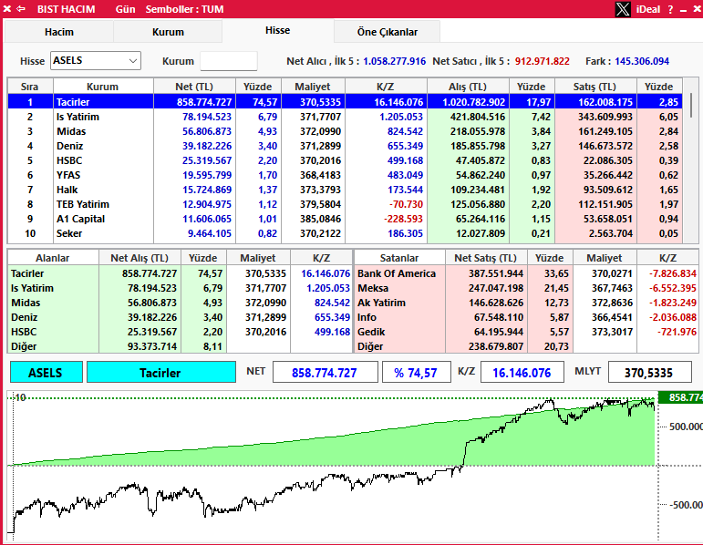Click Info in Satanlar list
Viewport: 703px width, 545px height.
tap(367, 317)
